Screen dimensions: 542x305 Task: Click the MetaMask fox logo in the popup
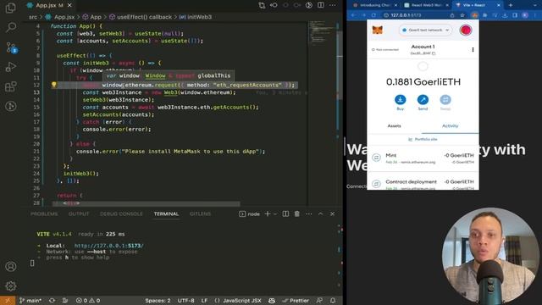click(x=378, y=30)
